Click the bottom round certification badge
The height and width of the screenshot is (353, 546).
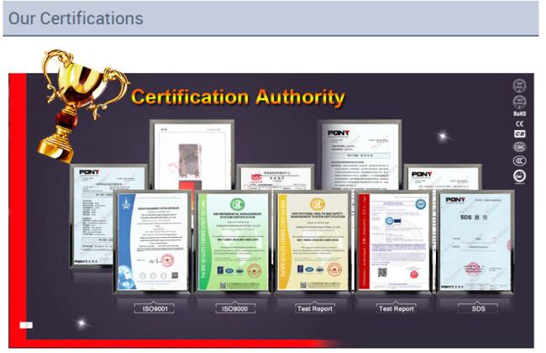tap(519, 176)
